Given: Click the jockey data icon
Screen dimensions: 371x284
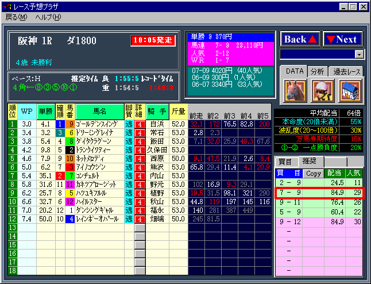Looking at the screenshot, I should click(x=322, y=90).
